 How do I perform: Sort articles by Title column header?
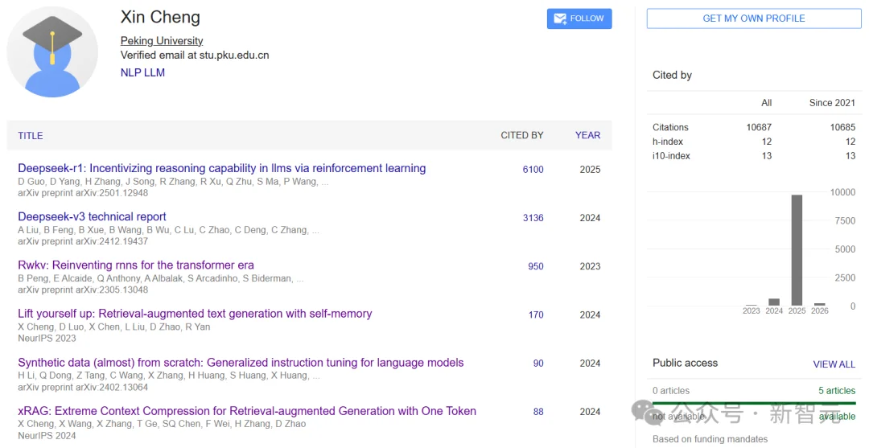coord(31,136)
